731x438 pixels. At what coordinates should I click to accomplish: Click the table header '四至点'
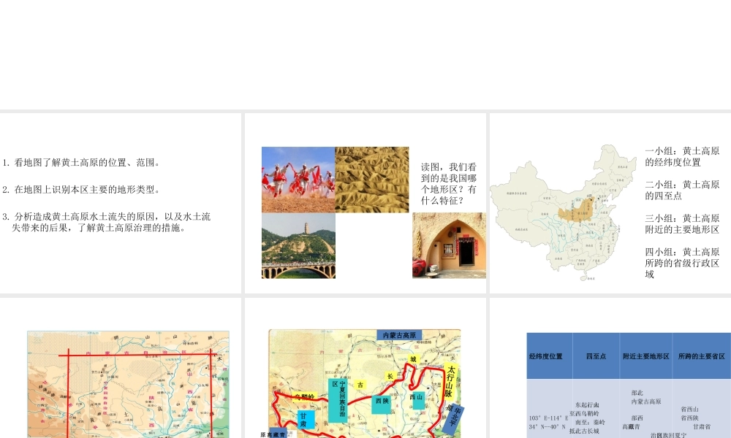[x=596, y=356]
